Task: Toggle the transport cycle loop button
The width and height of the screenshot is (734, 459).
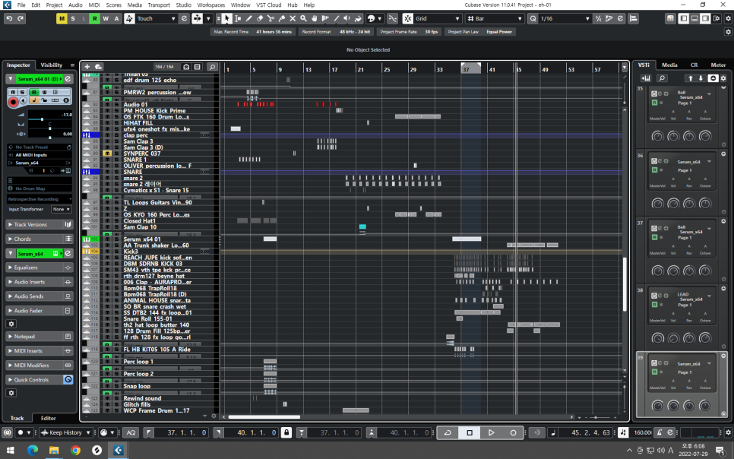Action: pos(448,432)
